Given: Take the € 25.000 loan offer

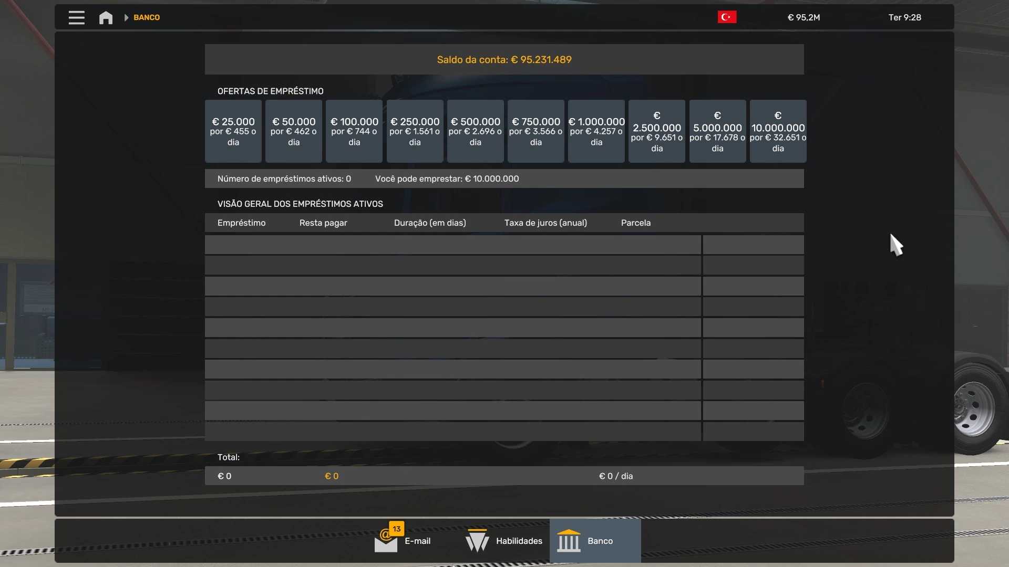Looking at the screenshot, I should tap(233, 131).
